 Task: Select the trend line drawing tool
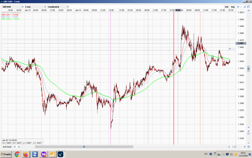241,7
